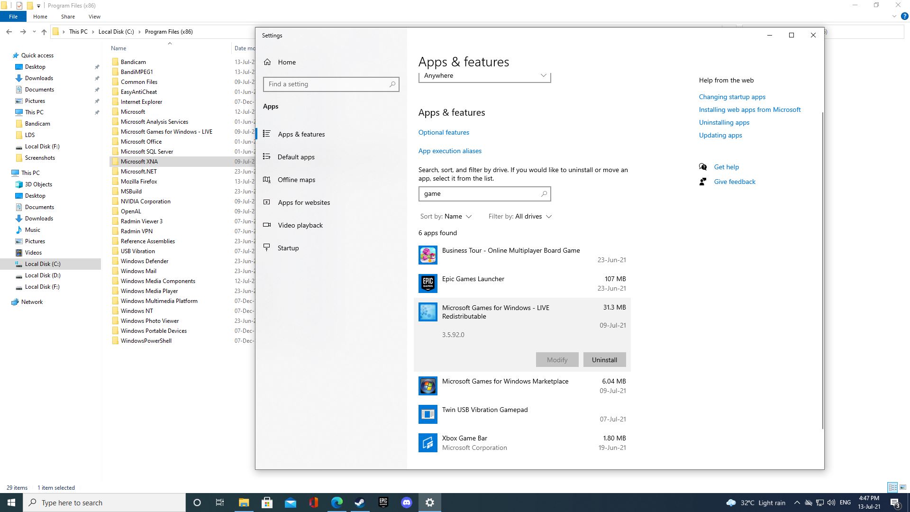Select Local Disk (D:) in navigation pane

click(x=43, y=275)
